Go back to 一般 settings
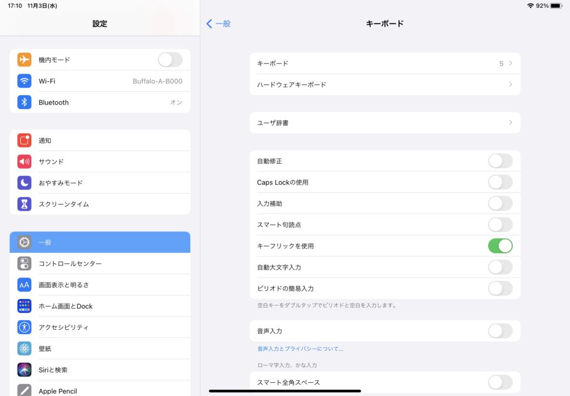The width and height of the screenshot is (570, 396). click(218, 24)
